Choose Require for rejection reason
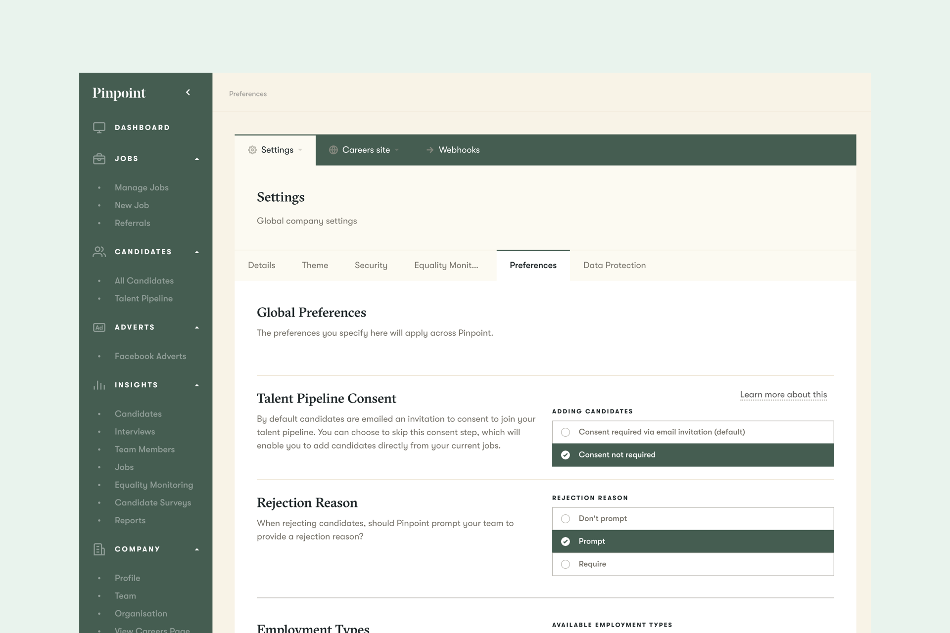 (x=566, y=564)
